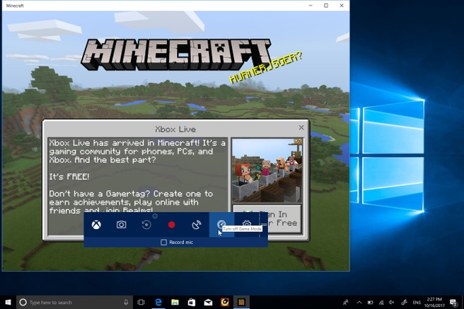Viewport: 464px width, 309px height.
Task: Click the Record that replay icon
Action: (x=146, y=225)
